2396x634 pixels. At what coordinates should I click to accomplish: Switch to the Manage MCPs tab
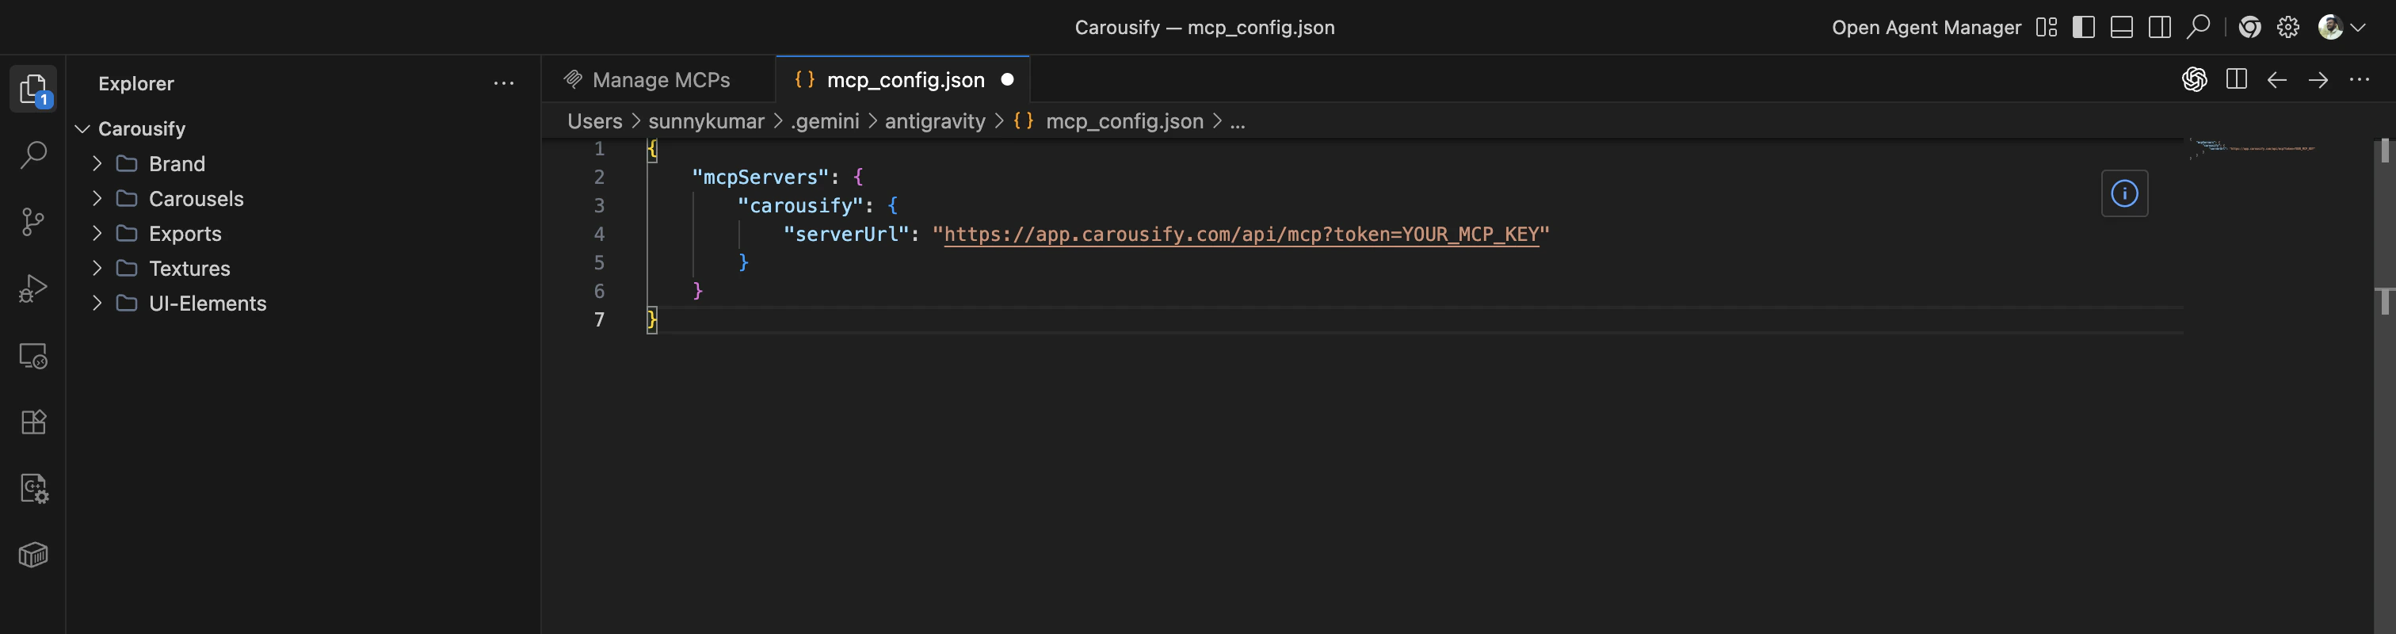[658, 80]
